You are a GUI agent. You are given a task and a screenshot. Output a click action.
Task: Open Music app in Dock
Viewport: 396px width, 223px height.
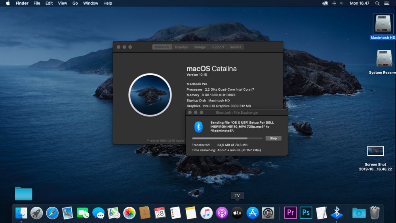click(x=206, y=213)
